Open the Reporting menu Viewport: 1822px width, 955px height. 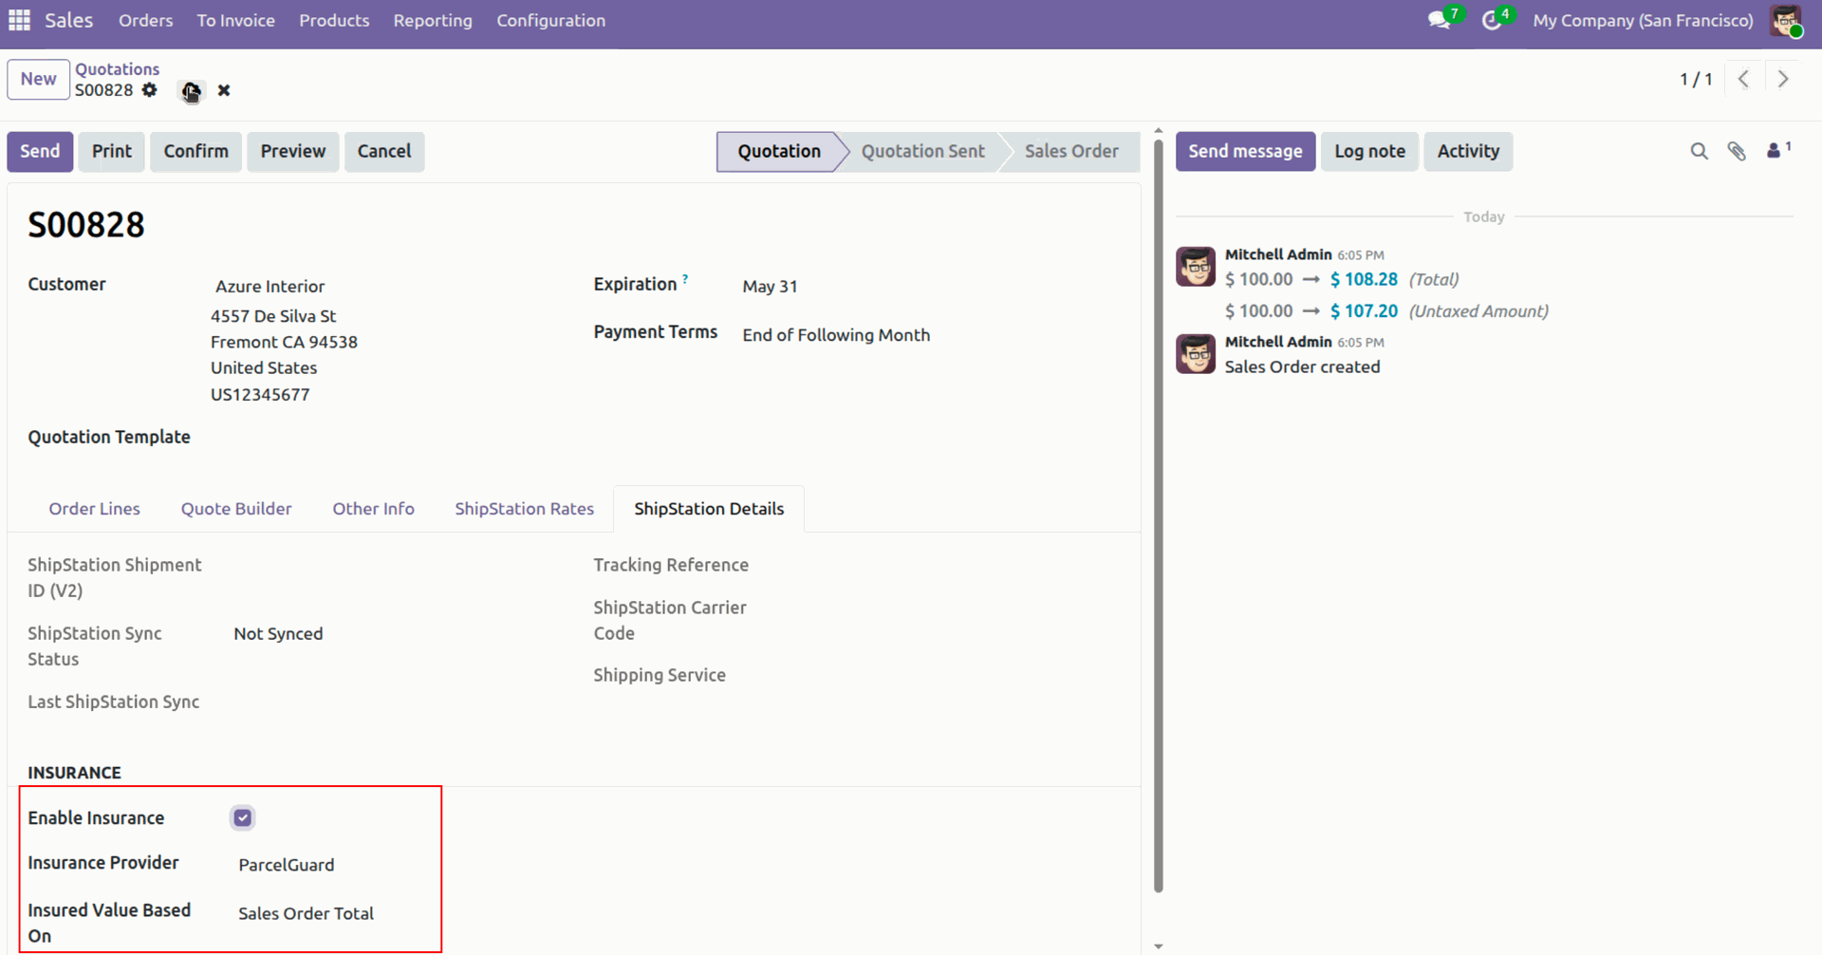point(433,20)
